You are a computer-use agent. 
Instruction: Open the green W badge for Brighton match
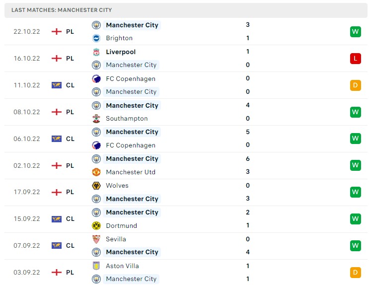pos(356,32)
